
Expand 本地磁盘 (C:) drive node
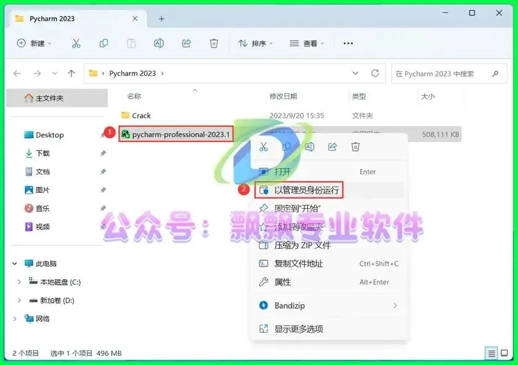[19, 282]
